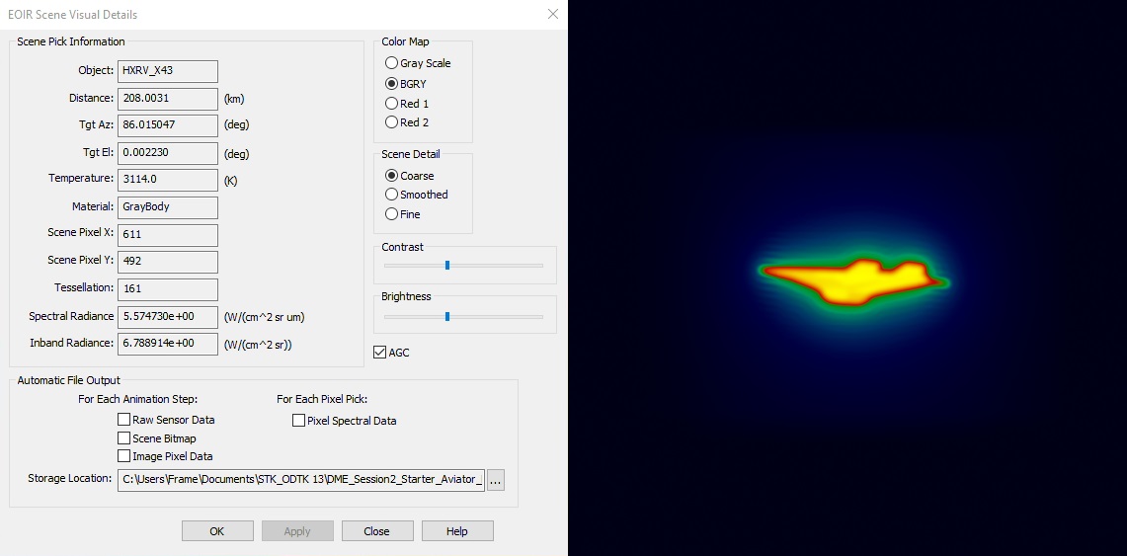Click the Close button at dialog bottom
This screenshot has width=1127, height=556.
377,531
